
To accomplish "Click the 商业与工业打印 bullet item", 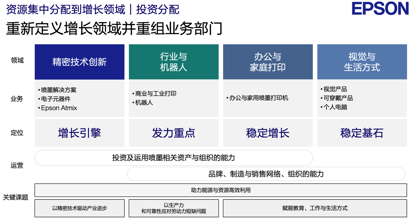I will coord(154,94).
